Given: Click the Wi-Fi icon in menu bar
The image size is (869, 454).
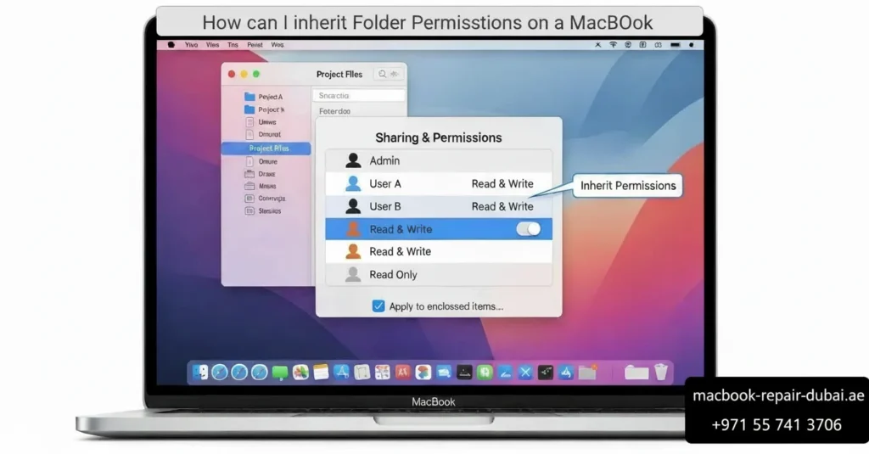Looking at the screenshot, I should [613, 44].
